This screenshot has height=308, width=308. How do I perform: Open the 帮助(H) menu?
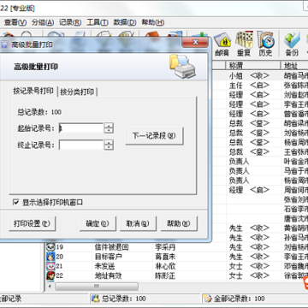click(x=153, y=22)
